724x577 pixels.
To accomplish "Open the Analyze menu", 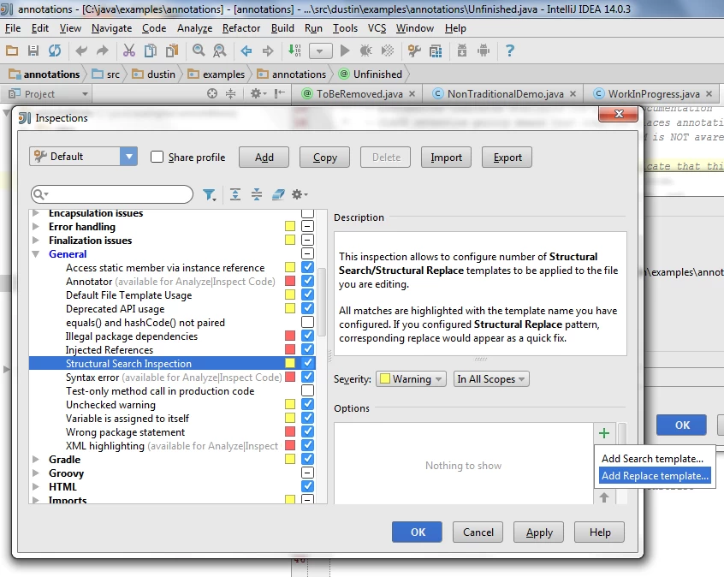I will (194, 28).
